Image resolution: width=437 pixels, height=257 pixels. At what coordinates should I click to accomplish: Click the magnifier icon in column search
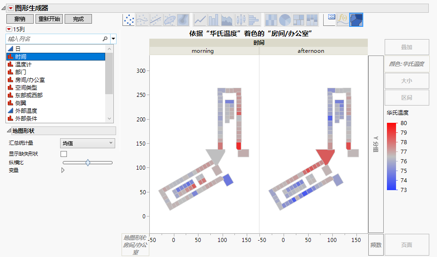105,39
